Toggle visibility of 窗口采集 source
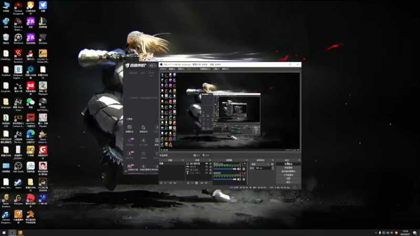420x236 pixels. (206, 169)
